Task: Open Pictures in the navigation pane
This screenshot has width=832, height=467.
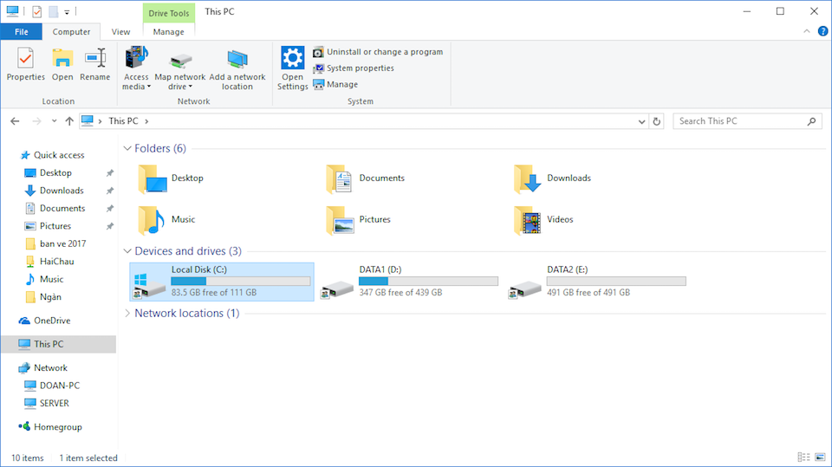Action: point(55,226)
